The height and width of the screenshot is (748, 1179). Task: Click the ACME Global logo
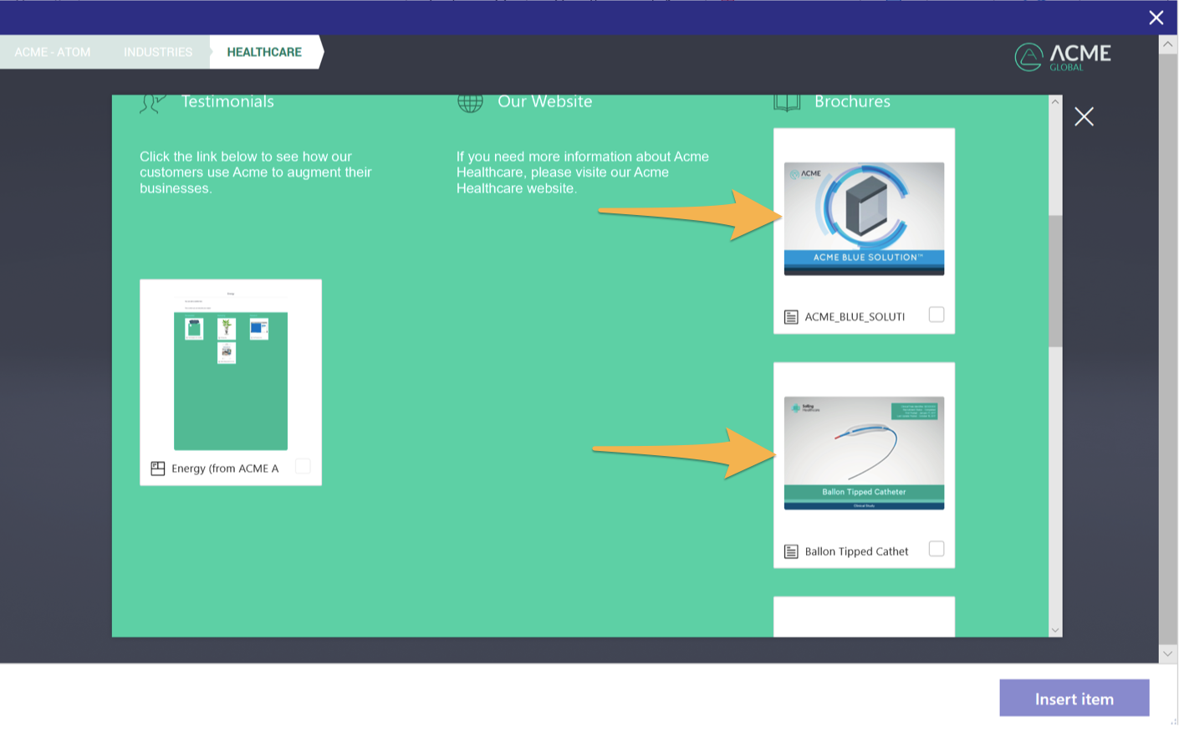click(x=1063, y=57)
